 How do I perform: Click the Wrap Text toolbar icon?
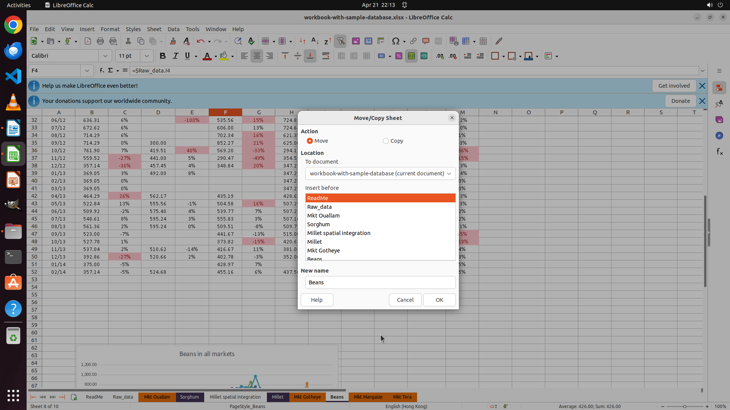(x=326, y=56)
